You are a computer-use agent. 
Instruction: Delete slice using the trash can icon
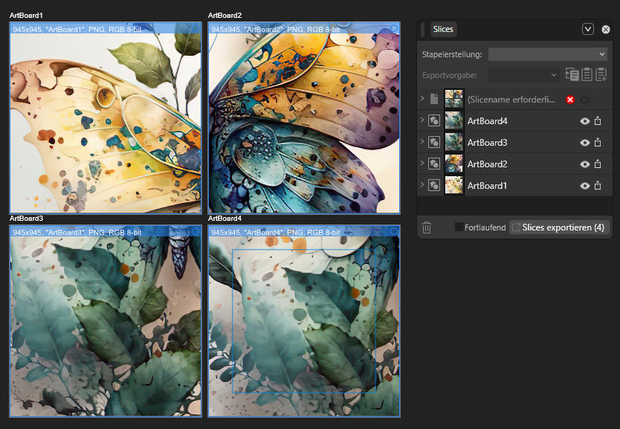(427, 228)
